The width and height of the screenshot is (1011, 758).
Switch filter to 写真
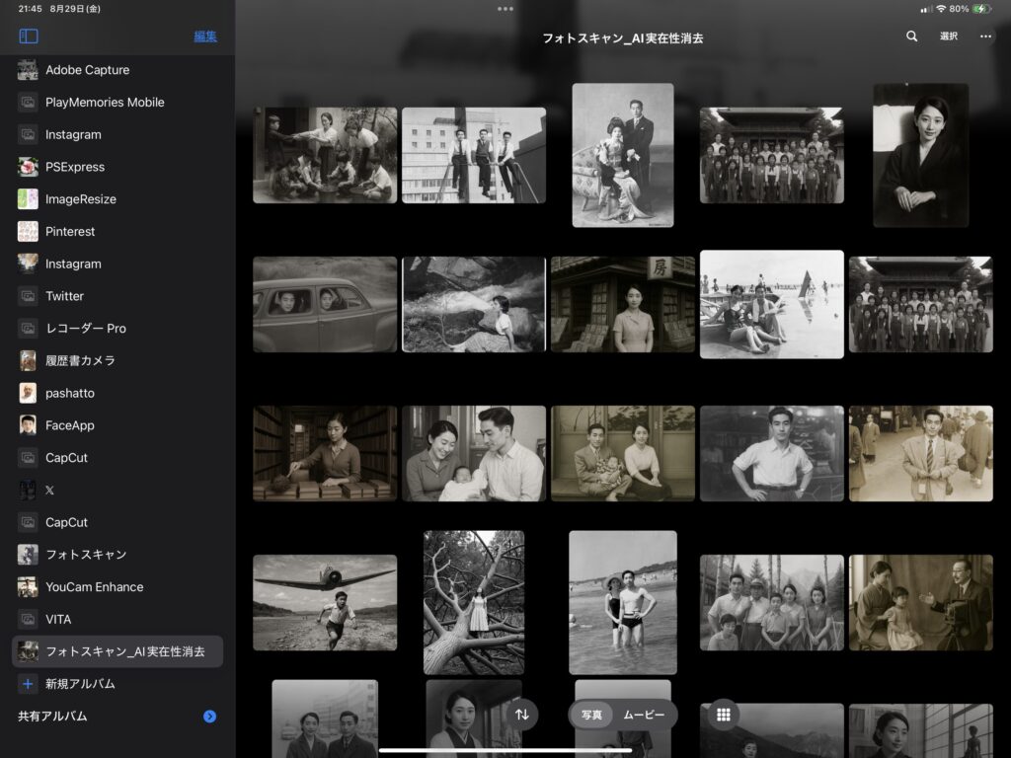tap(591, 715)
